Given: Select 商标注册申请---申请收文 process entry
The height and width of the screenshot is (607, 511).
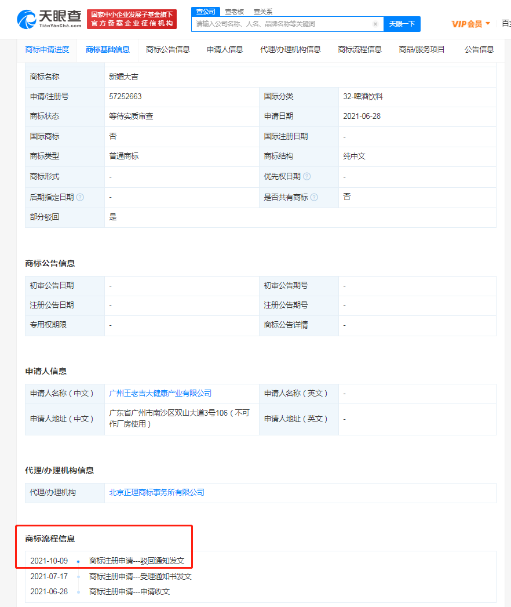Looking at the screenshot, I should pos(129,592).
